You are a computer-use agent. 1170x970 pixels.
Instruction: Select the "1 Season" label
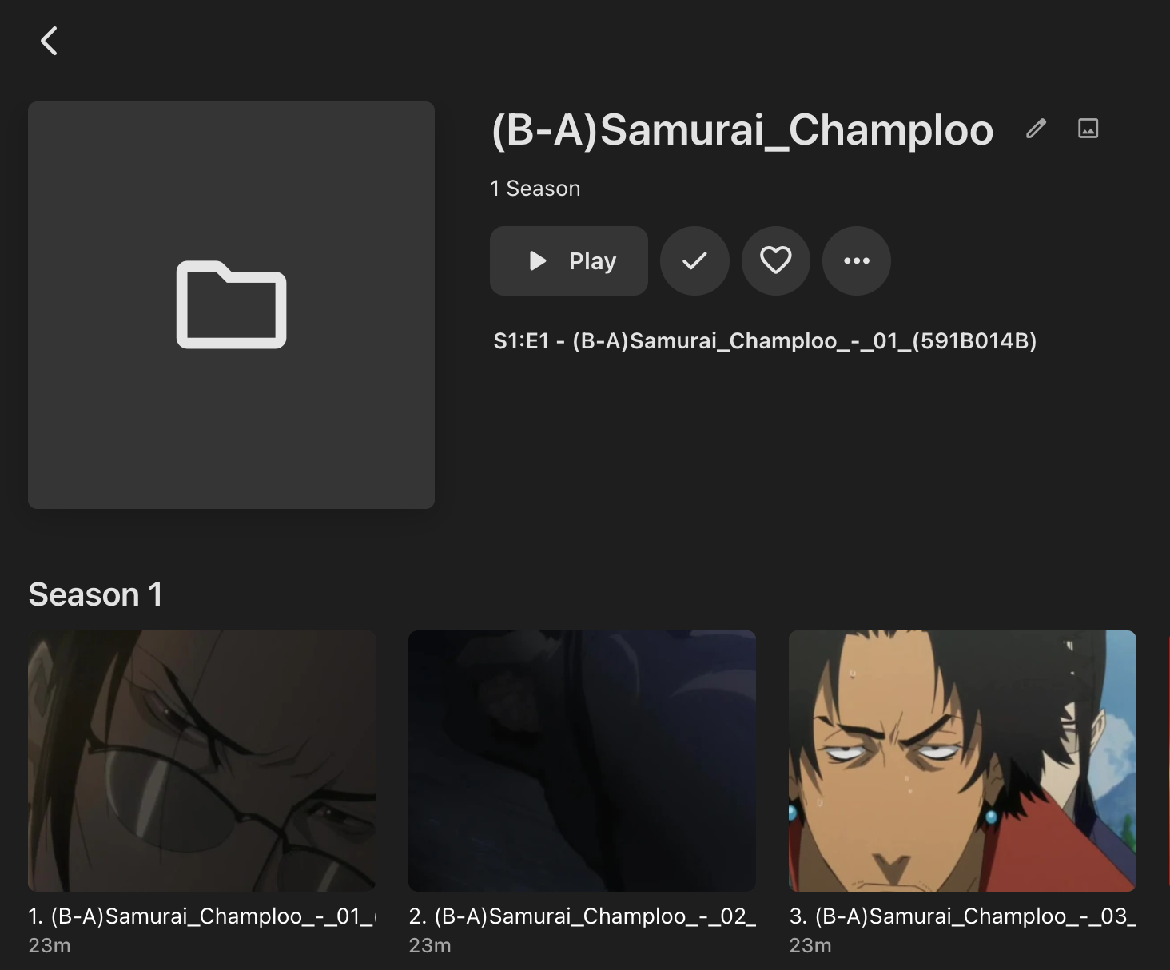pyautogui.click(x=535, y=189)
